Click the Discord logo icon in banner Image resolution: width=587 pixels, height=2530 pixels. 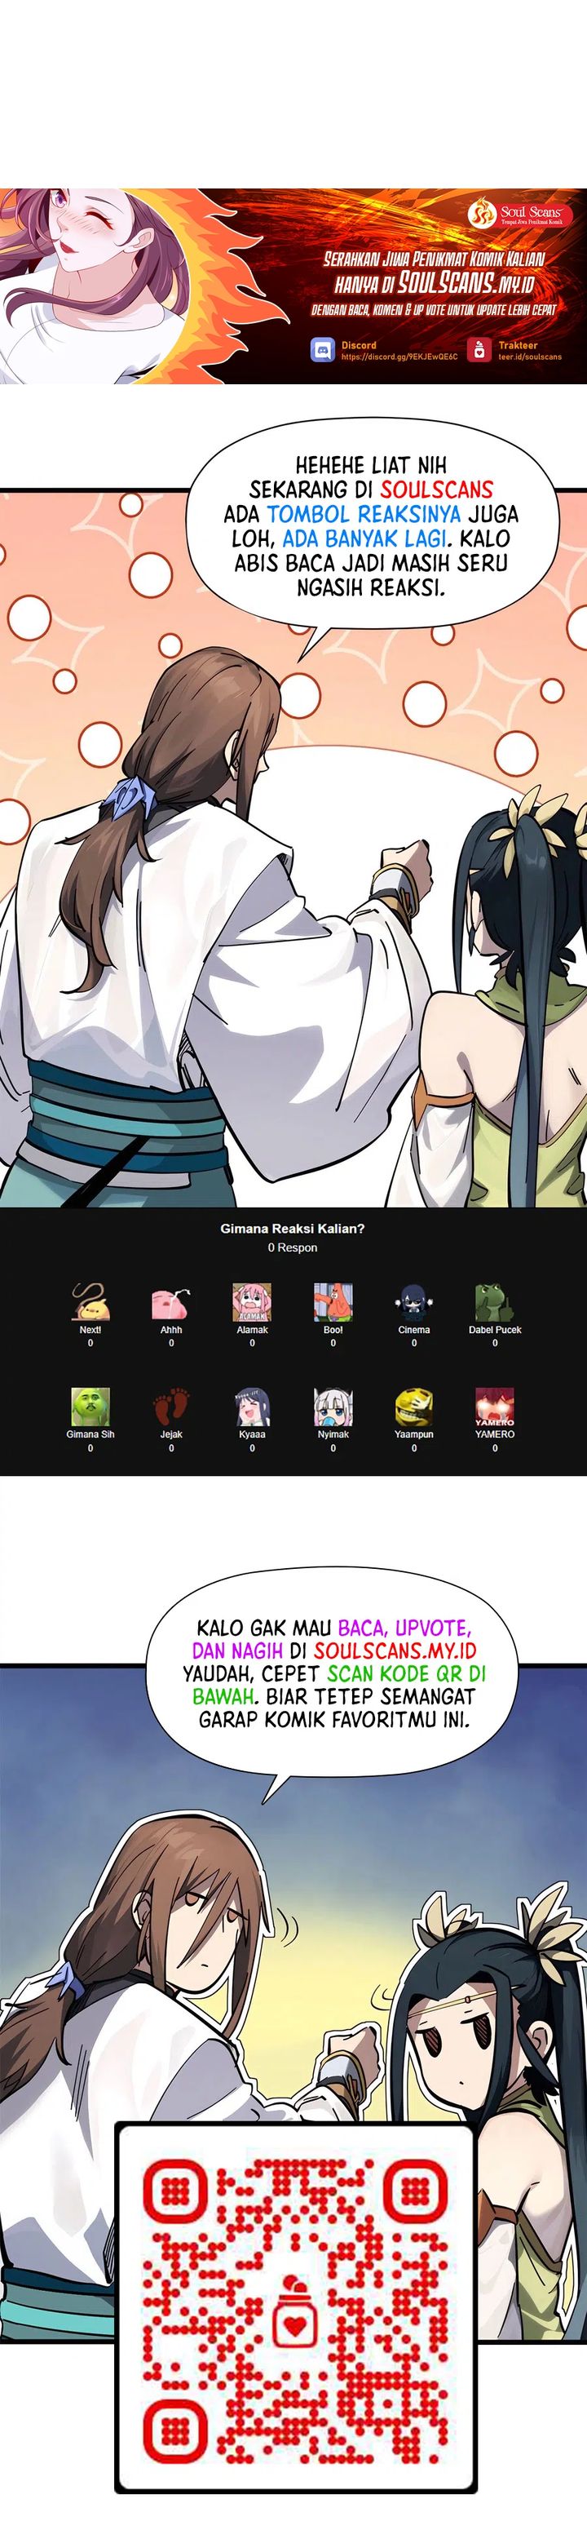tap(322, 351)
